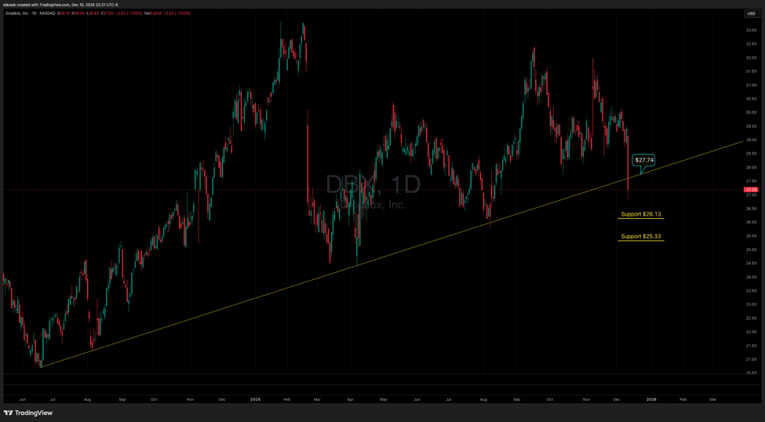Click the 22.00 price axis label
Image resolution: width=765 pixels, height=422 pixels.
pyautogui.click(x=750, y=332)
